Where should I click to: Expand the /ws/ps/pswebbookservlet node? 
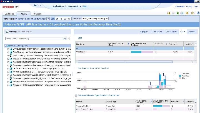point(8,82)
